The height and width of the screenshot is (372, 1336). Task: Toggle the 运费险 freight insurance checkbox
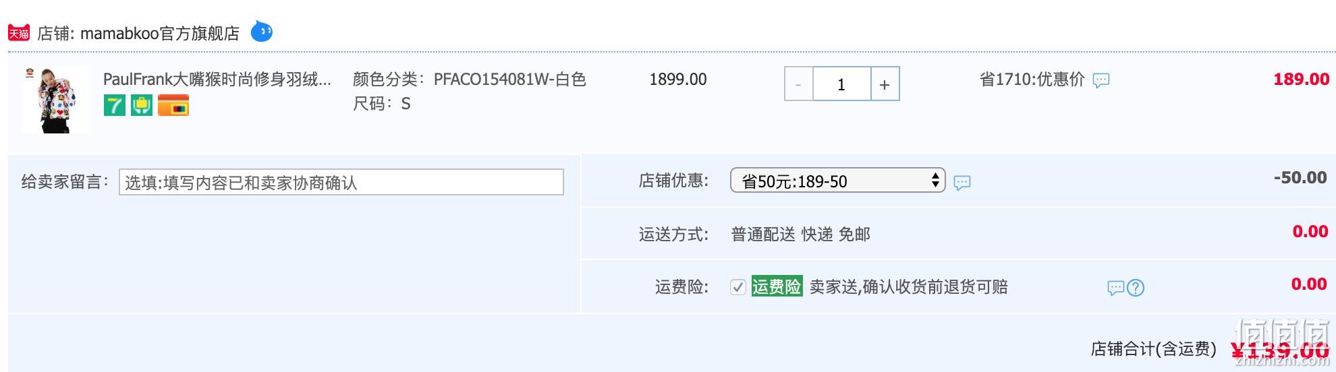738,287
